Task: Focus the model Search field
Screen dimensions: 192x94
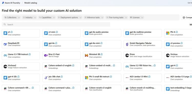Action: (56, 24)
